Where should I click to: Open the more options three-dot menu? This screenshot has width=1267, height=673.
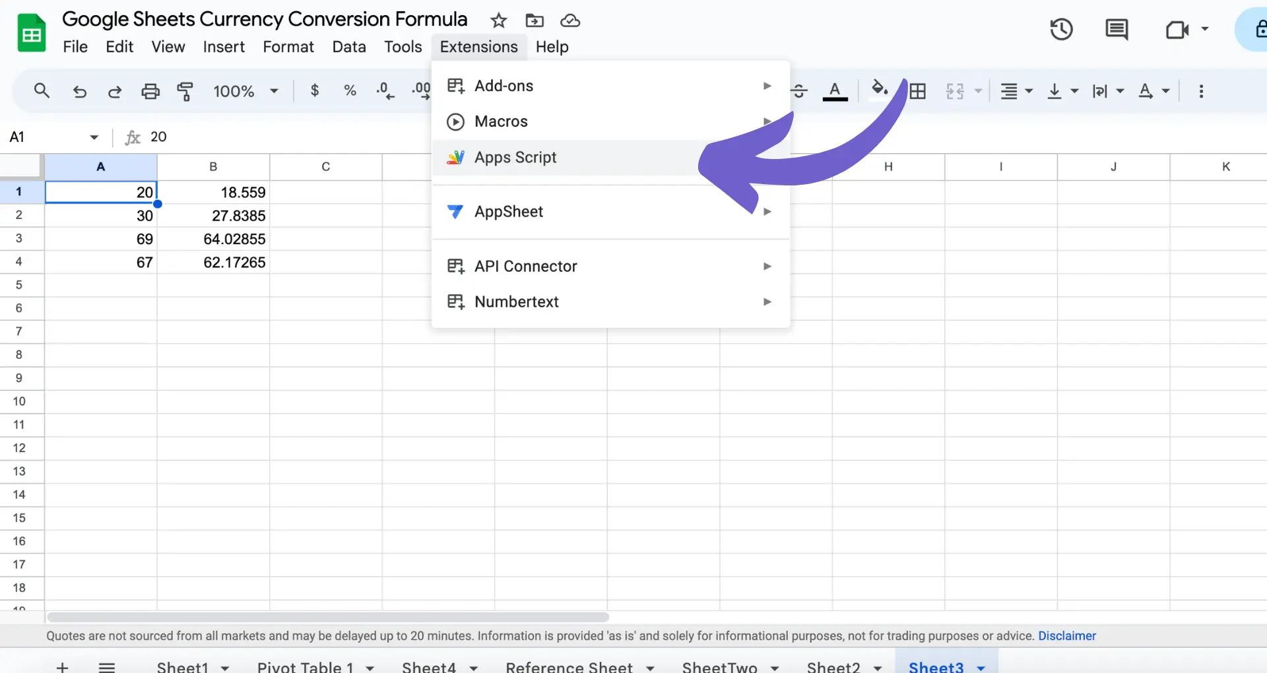point(1201,91)
